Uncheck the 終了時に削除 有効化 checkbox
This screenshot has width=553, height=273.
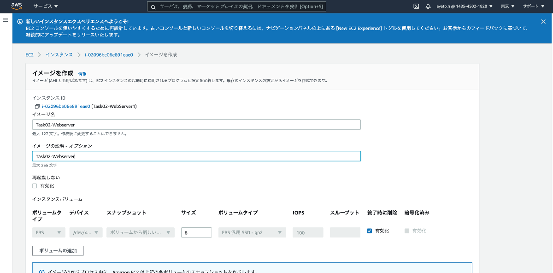click(370, 231)
